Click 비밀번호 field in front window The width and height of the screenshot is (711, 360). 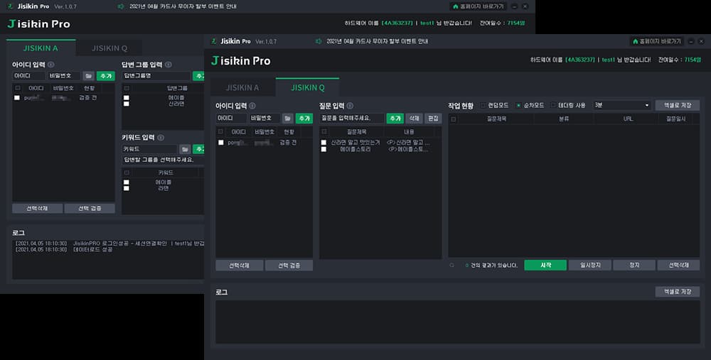264,118
